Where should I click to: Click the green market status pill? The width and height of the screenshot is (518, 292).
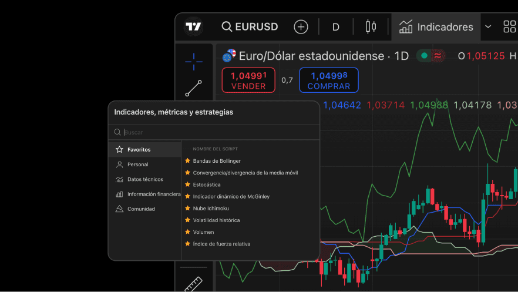click(431, 56)
